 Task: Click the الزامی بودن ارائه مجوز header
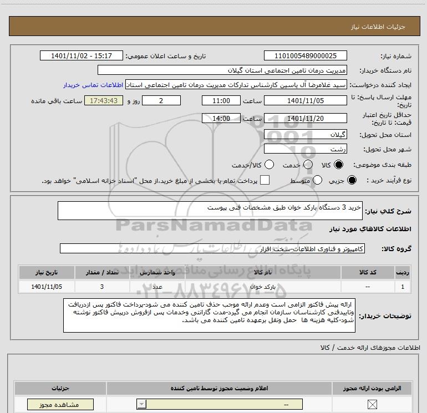372,388
